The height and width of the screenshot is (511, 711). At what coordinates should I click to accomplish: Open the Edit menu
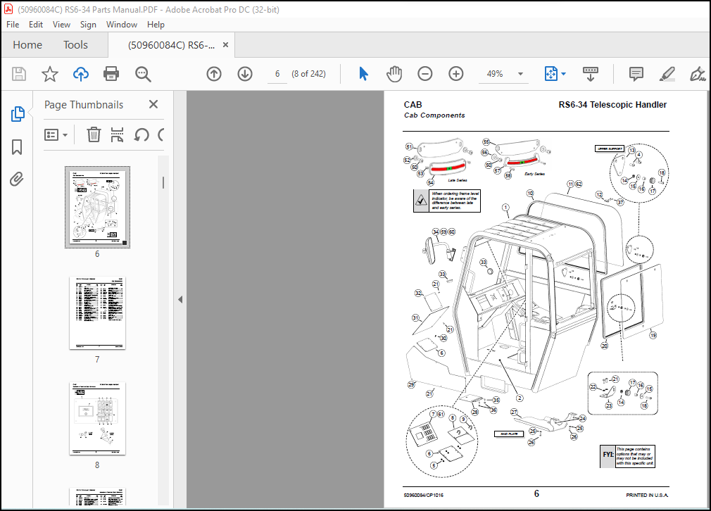(x=36, y=25)
